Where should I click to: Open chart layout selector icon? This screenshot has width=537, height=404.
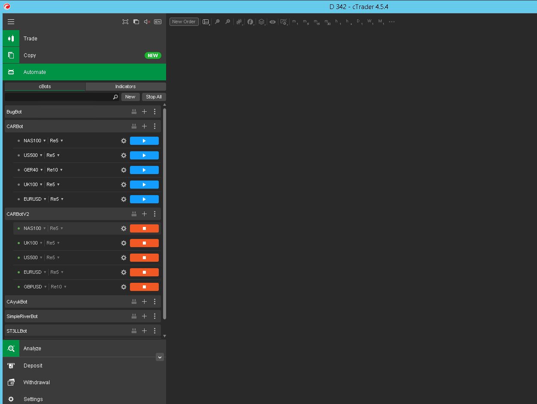(x=206, y=21)
